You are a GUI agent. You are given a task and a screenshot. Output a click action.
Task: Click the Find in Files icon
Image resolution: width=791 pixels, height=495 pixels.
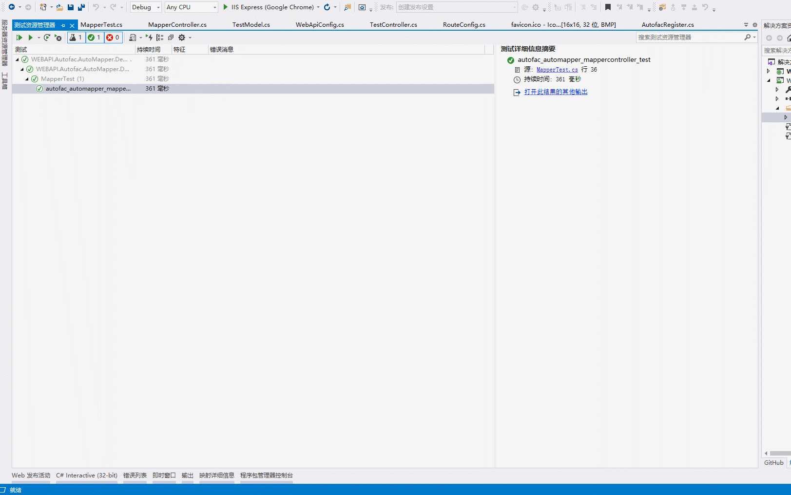point(347,7)
